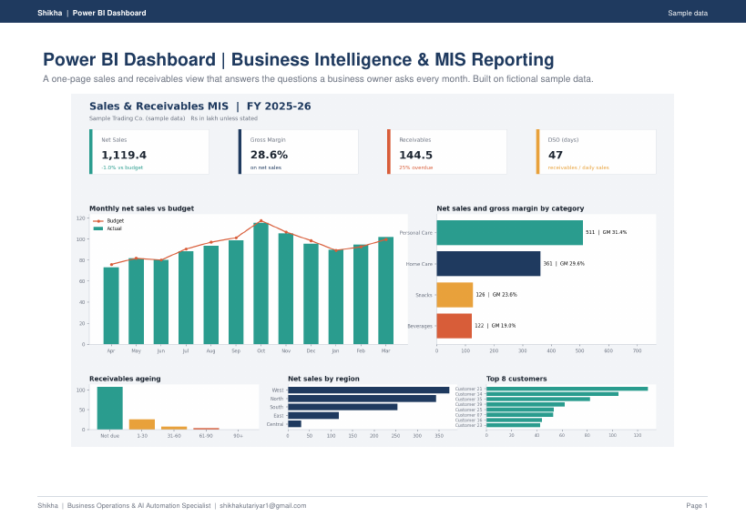Click 'Business Operations & AI Automation Specialist' footer text
The height and width of the screenshot is (527, 746).
tap(139, 506)
